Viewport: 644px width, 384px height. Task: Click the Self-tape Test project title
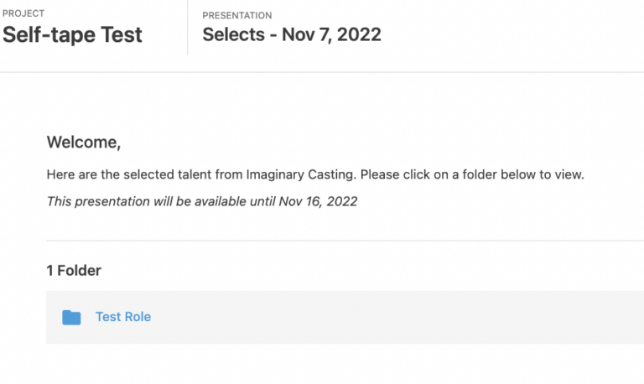coord(72,34)
